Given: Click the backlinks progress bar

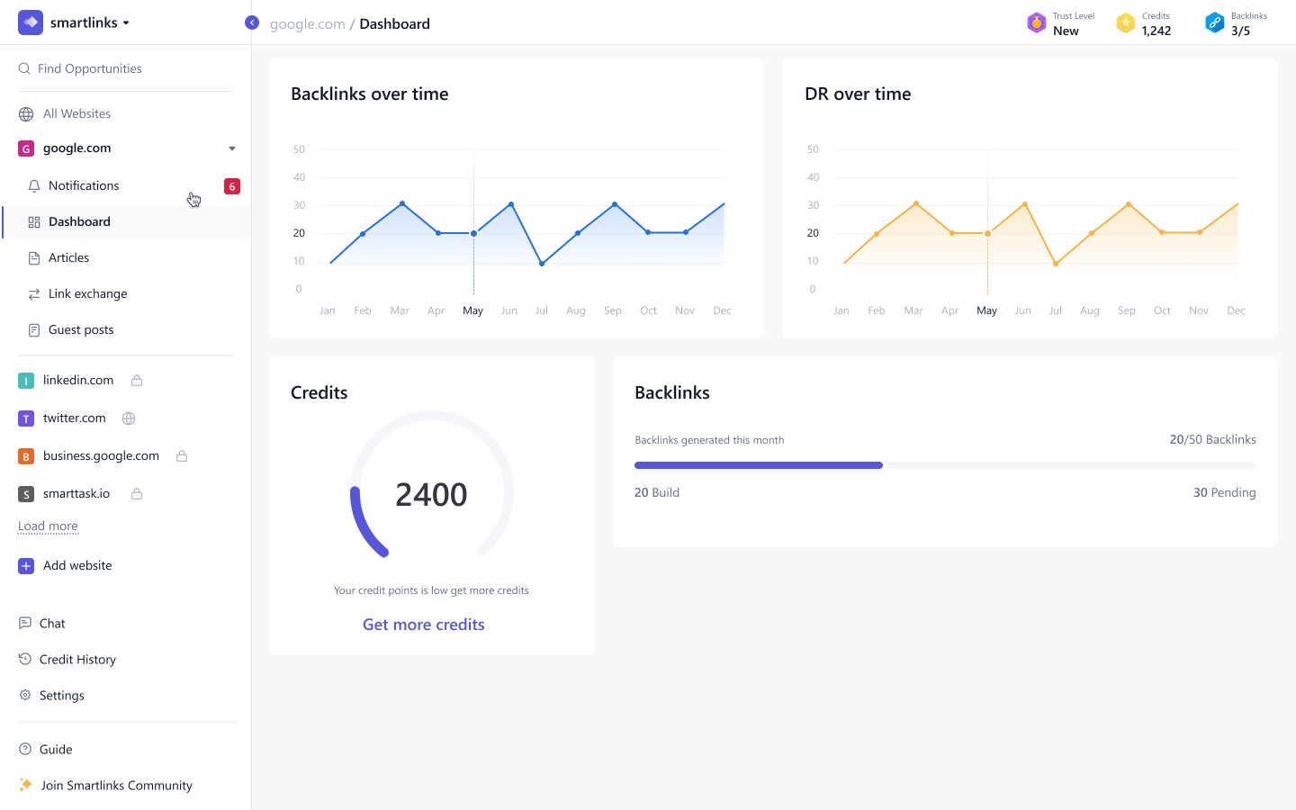Looking at the screenshot, I should [945, 465].
